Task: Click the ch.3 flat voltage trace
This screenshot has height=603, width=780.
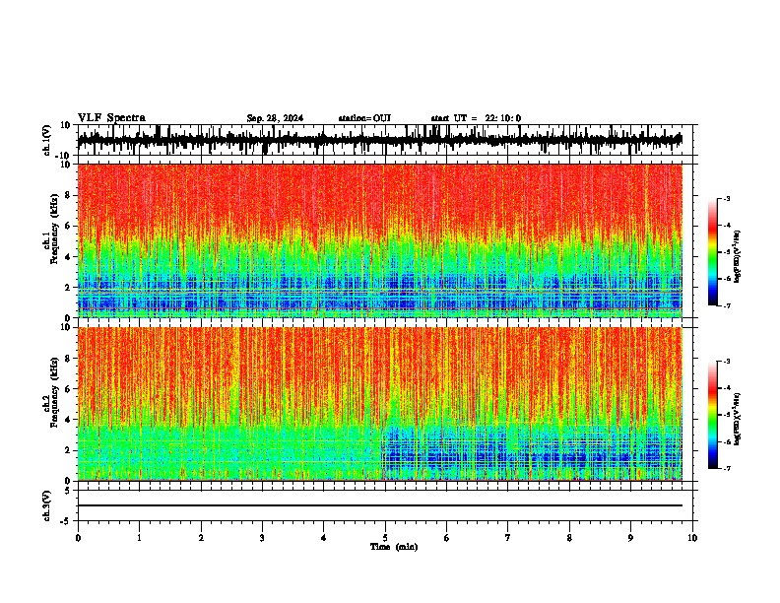Action: coord(380,505)
